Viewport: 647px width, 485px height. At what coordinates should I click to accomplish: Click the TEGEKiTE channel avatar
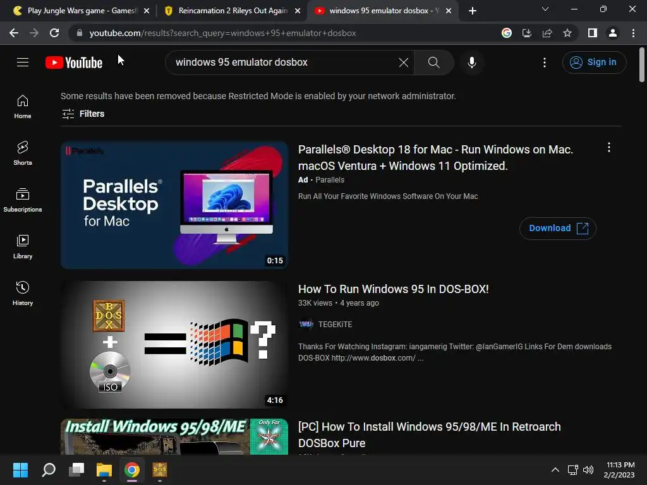coord(306,325)
